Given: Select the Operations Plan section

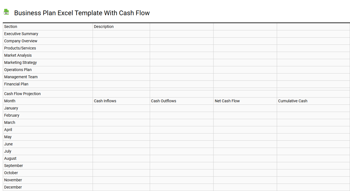Looking at the screenshot, I should click(x=18, y=70).
